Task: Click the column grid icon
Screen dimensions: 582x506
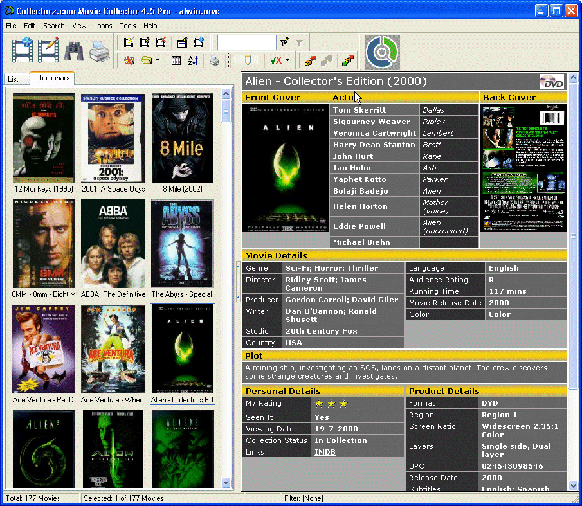Action: (x=176, y=60)
